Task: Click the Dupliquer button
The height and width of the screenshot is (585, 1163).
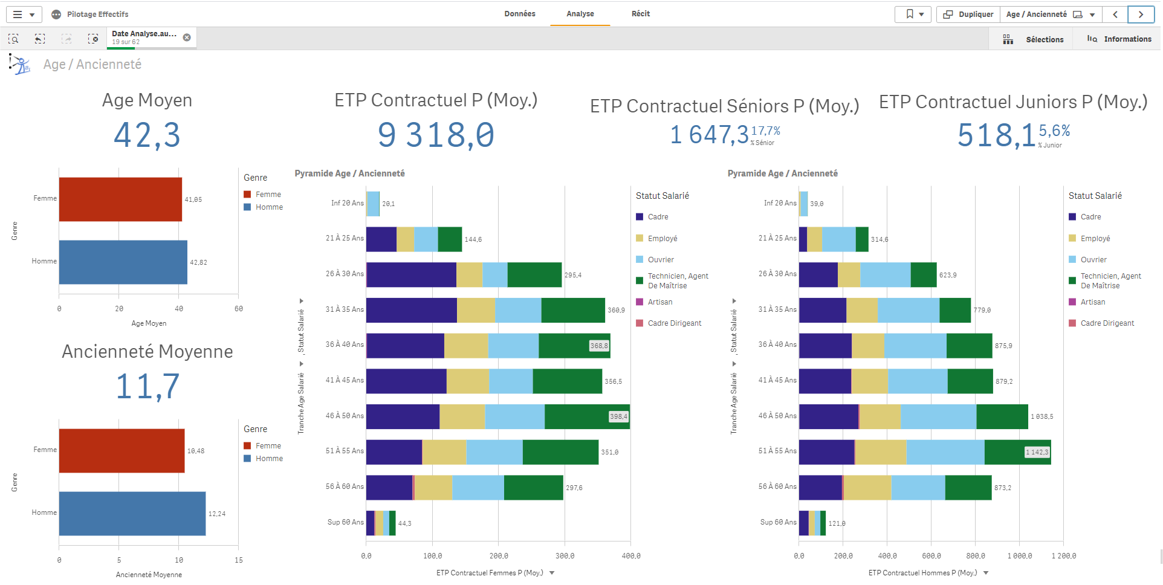Action: pos(968,14)
